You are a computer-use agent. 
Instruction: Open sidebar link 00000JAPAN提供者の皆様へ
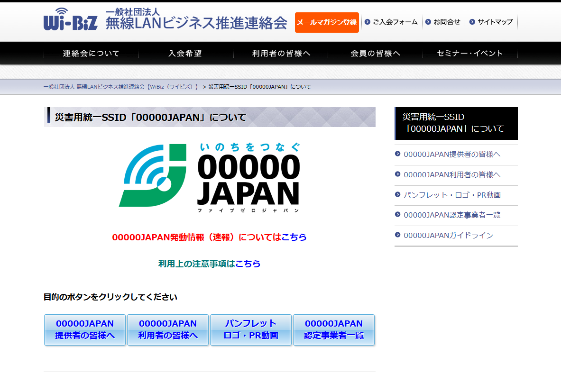(452, 155)
